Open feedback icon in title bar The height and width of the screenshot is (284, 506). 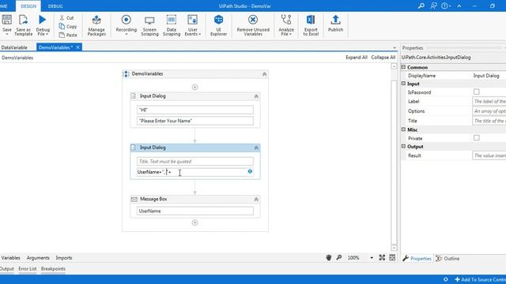[x=433, y=6]
